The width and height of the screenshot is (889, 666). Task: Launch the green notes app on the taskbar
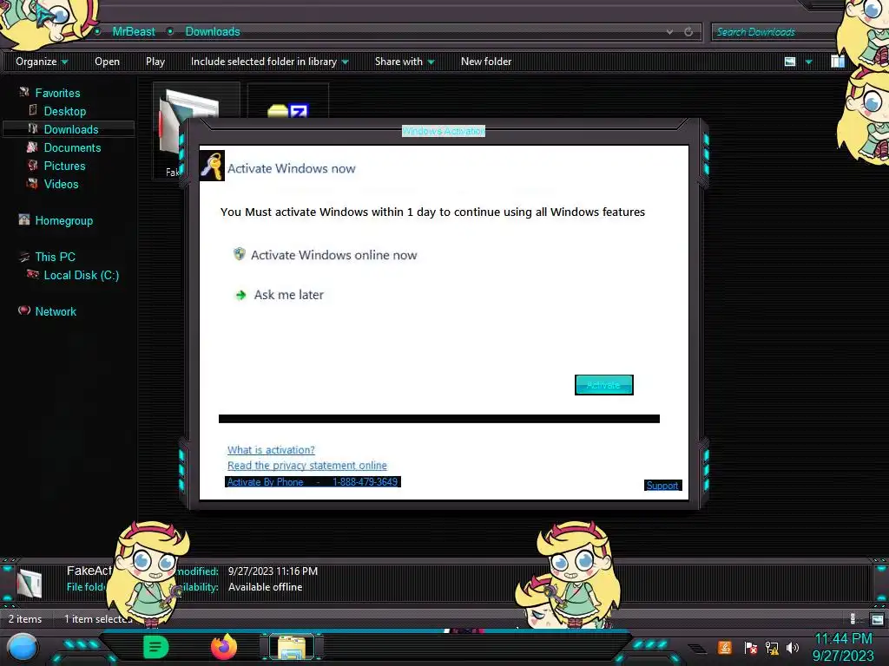[155, 647]
